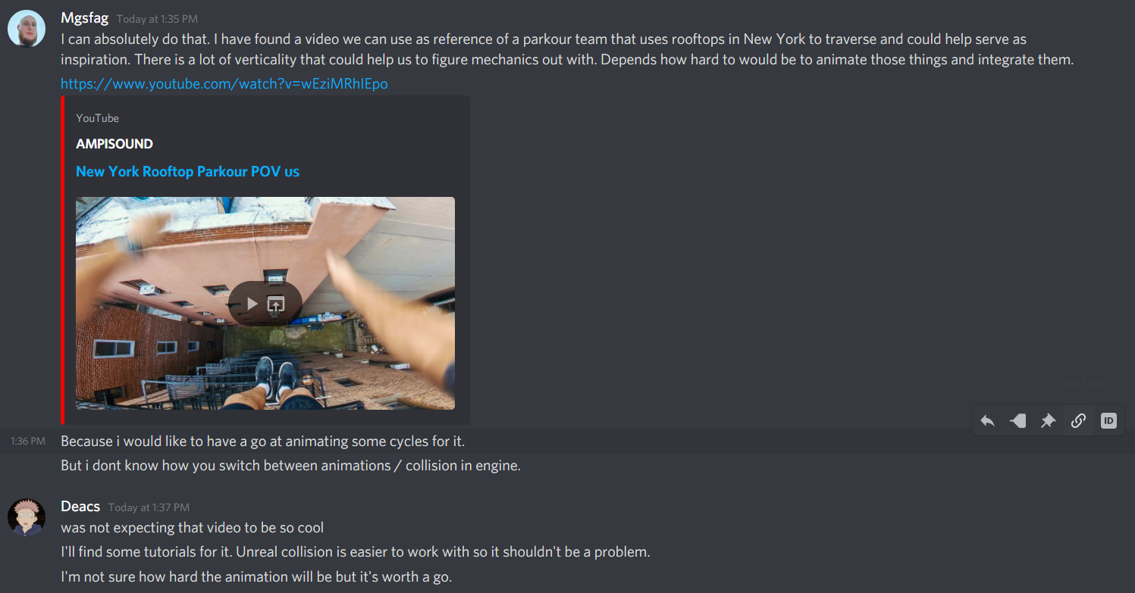Screen dimensions: 1135x593
Task: Click the 1:36 PM message timestamp
Action: [28, 441]
